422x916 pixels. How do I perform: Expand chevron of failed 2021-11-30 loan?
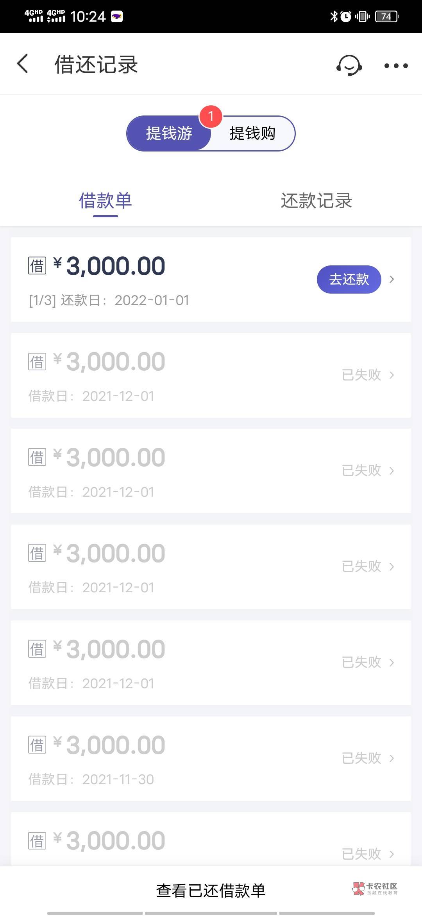coord(392,759)
